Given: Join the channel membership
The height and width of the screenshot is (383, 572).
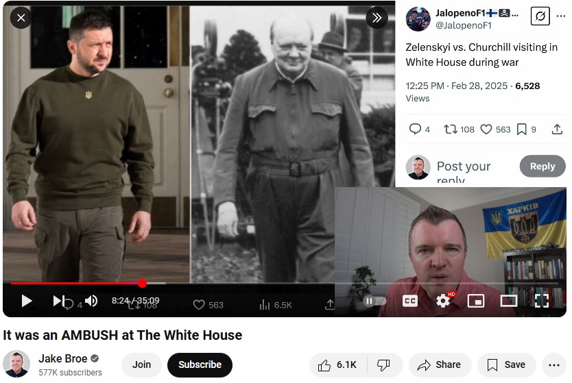Looking at the screenshot, I should (141, 365).
